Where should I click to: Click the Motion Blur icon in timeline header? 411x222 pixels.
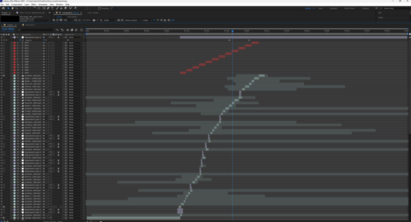point(76,30)
